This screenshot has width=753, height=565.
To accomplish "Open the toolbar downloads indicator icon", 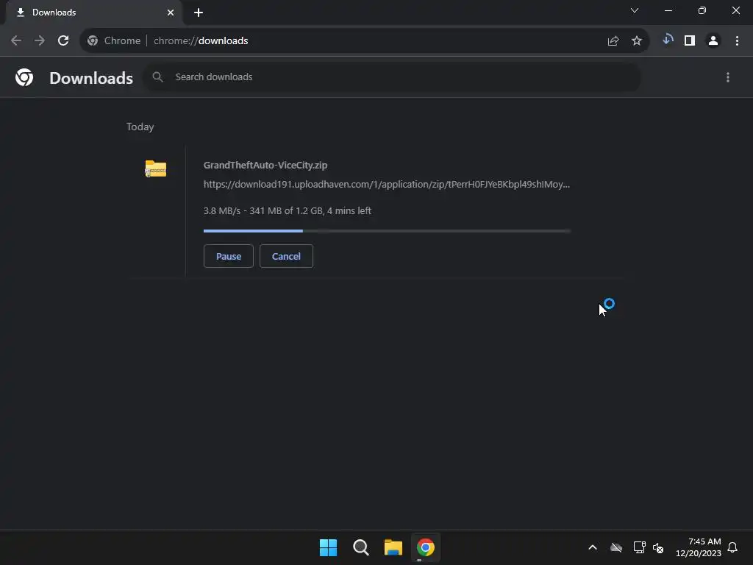I will (668, 40).
